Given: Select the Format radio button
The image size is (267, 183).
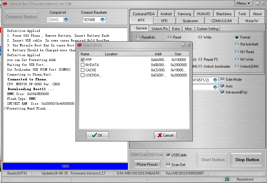Looking at the screenshot, I should pos(237,37).
